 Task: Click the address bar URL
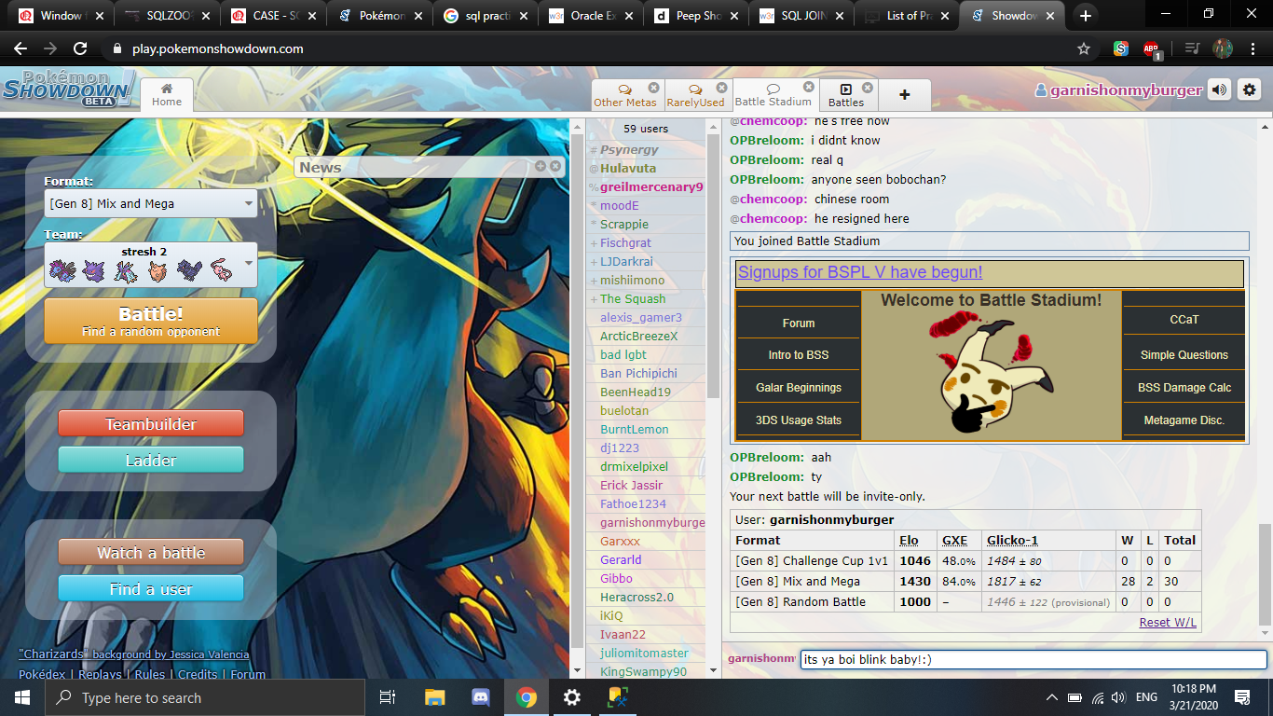[x=216, y=48]
